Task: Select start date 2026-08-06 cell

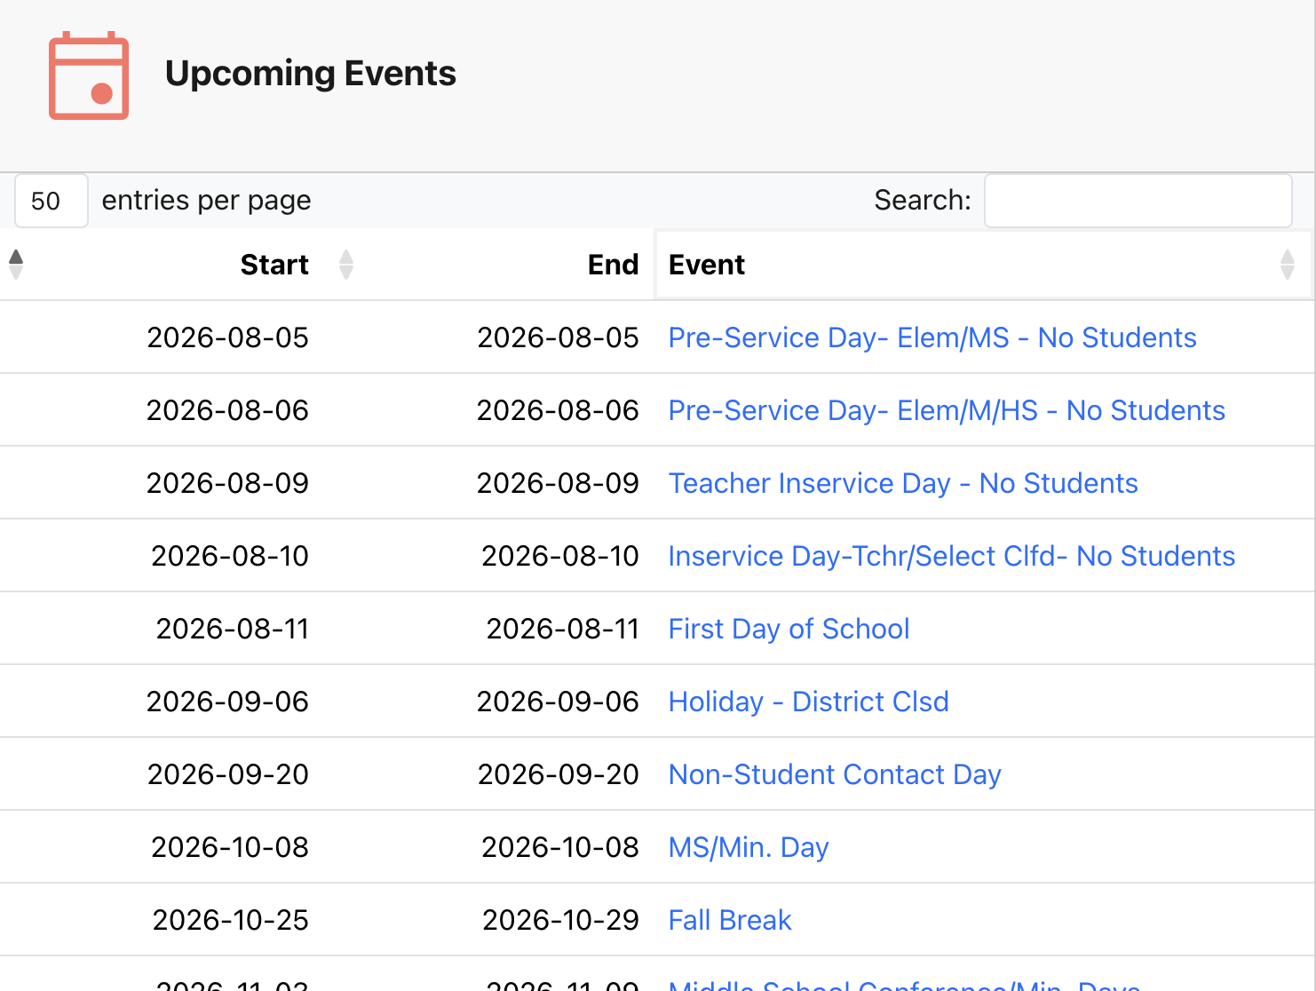Action: click(x=227, y=410)
